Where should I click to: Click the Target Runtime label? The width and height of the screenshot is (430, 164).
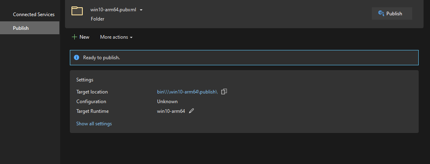[x=92, y=111]
